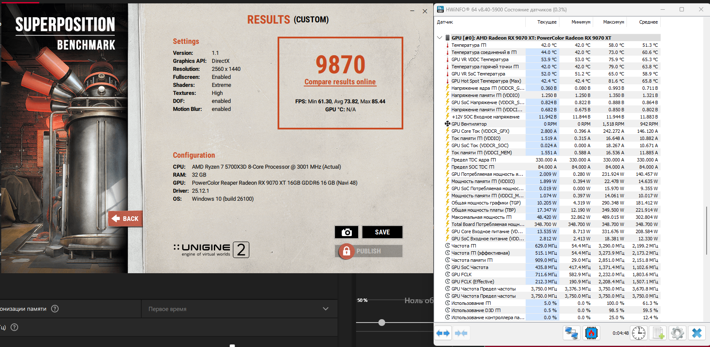This screenshot has width=710, height=347.
Task: Start sensor logging with the sheet-plus icon
Action: click(658, 333)
